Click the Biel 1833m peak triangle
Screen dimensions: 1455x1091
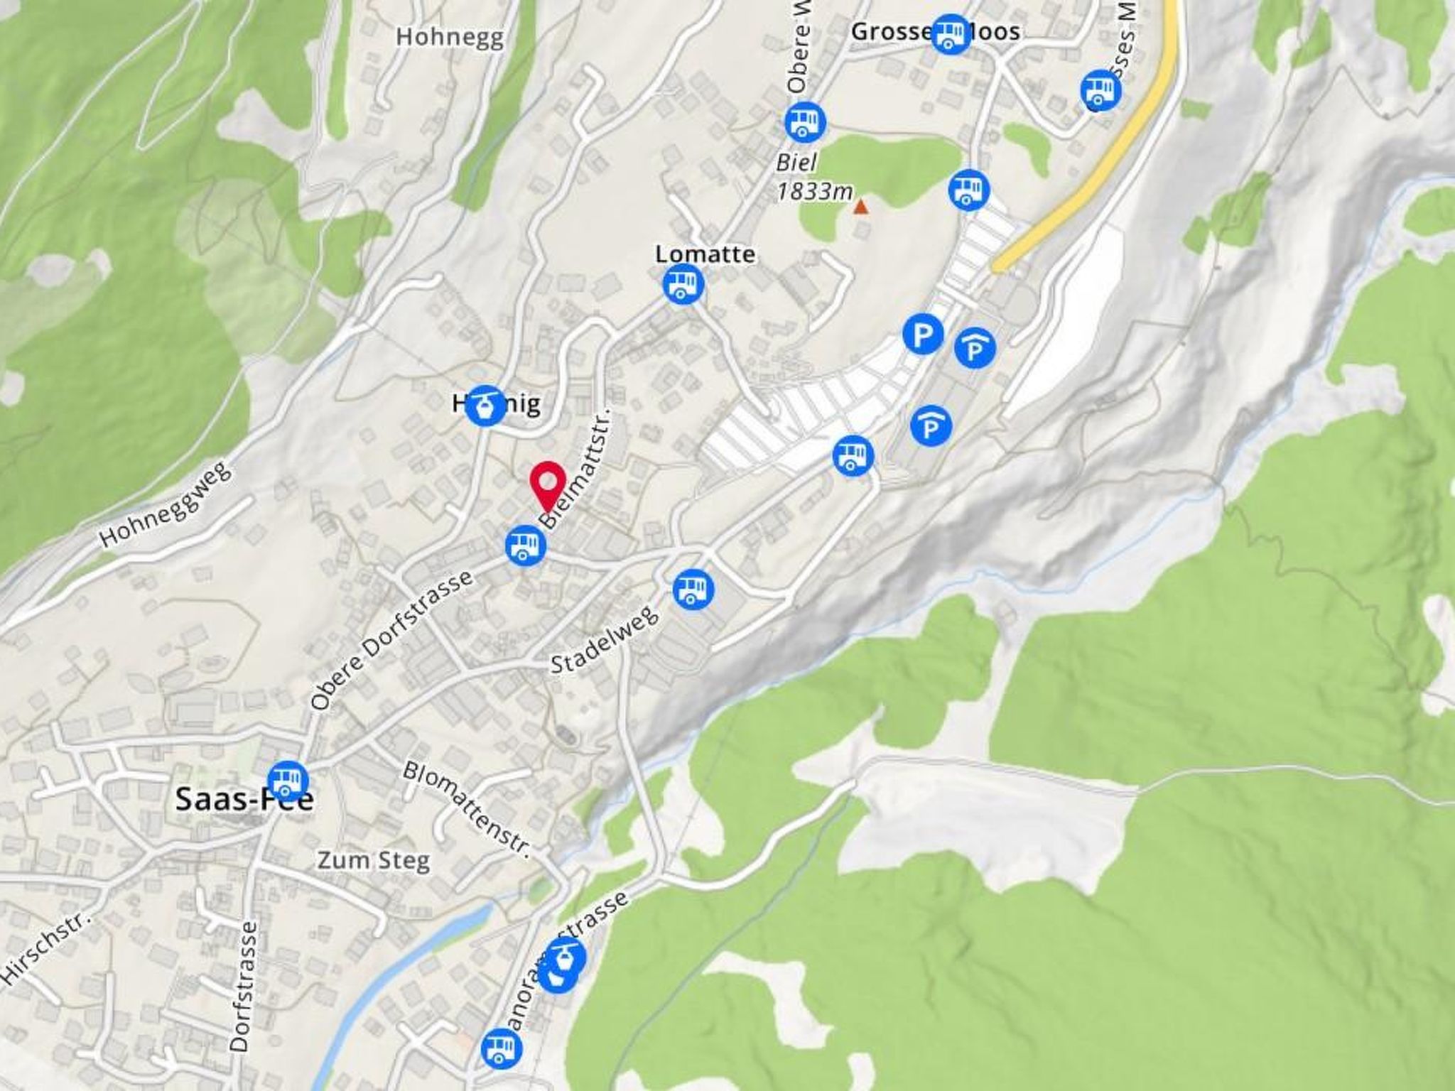coord(860,207)
